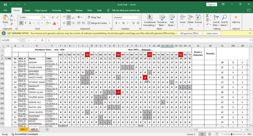Click vertical scrollbar down arrow
253x136 pixels.
tap(251, 126)
